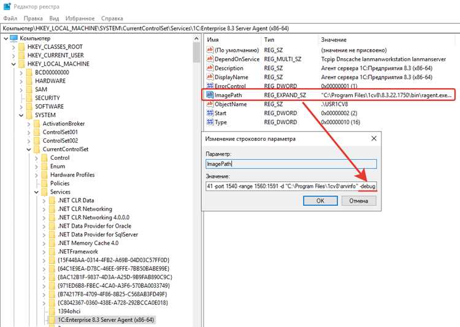The image size is (460, 327).
Task: Open the Избранное menu
Action: [80, 18]
